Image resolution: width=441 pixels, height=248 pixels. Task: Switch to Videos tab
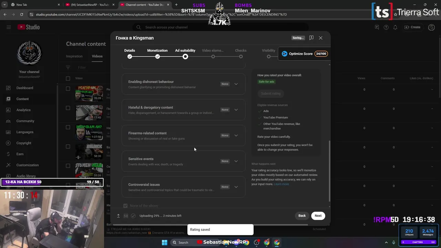(97, 56)
